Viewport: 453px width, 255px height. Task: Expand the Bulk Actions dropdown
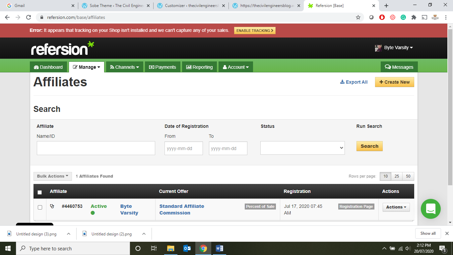pyautogui.click(x=53, y=176)
